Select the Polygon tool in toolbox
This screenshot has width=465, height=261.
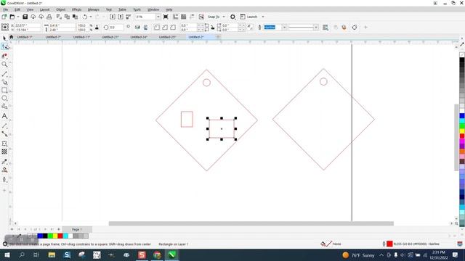tap(4, 107)
